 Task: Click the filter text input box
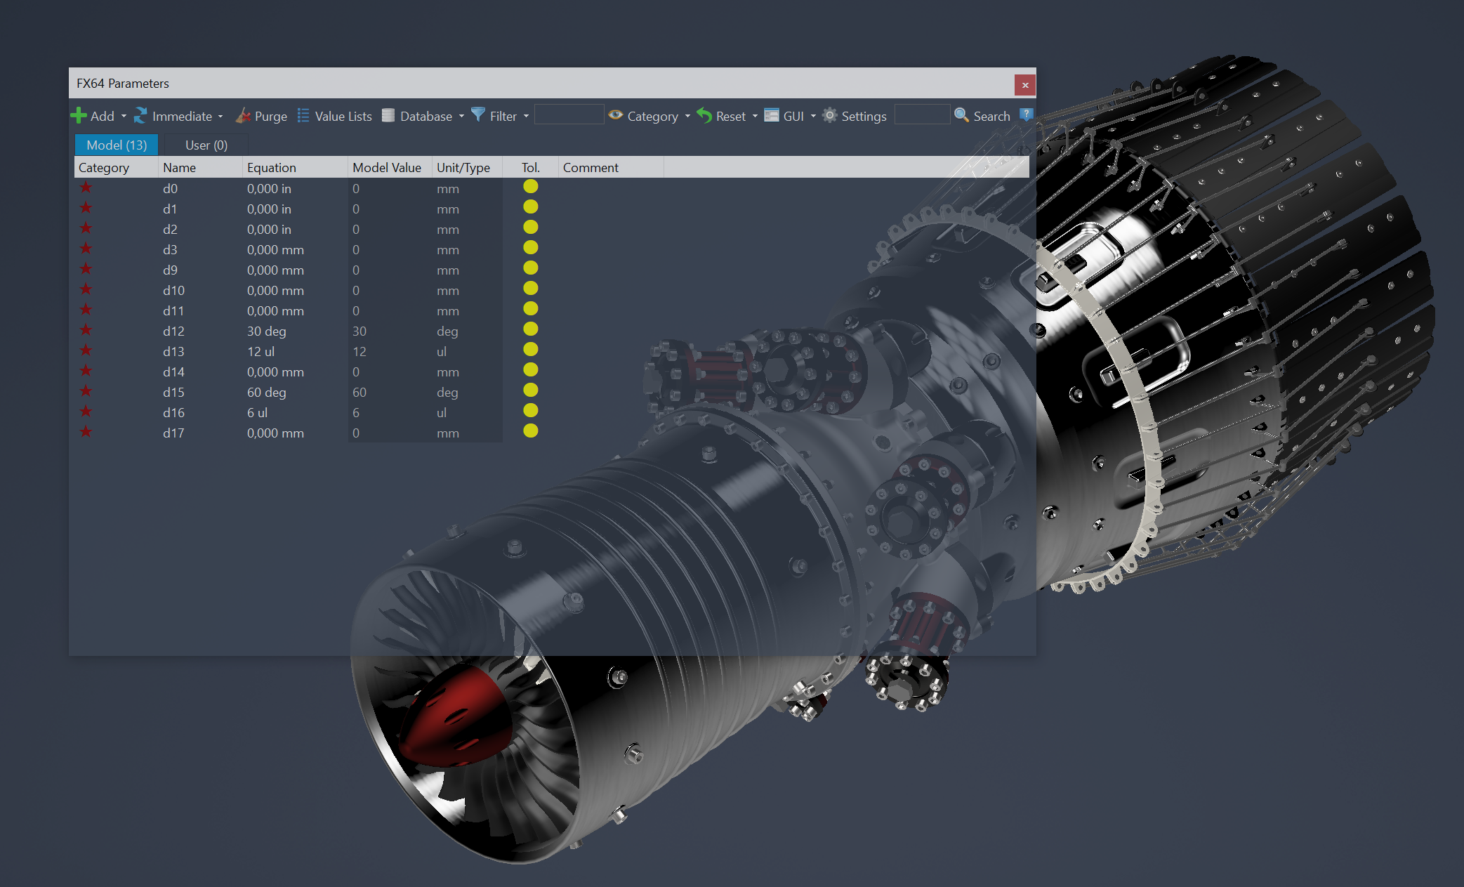[569, 115]
